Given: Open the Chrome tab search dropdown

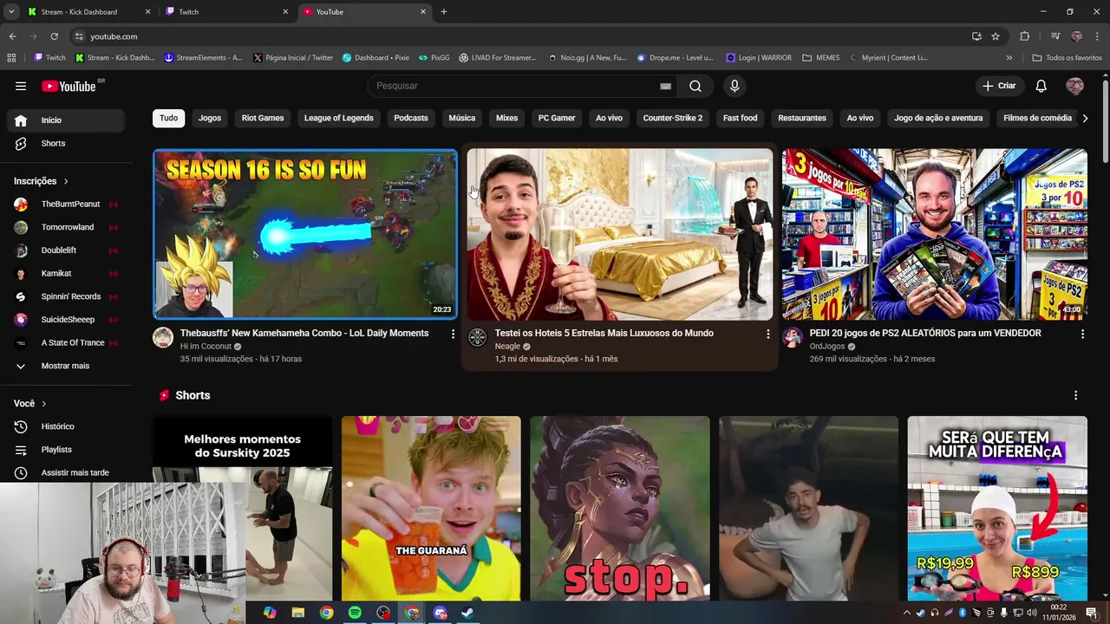Looking at the screenshot, I should point(11,12).
